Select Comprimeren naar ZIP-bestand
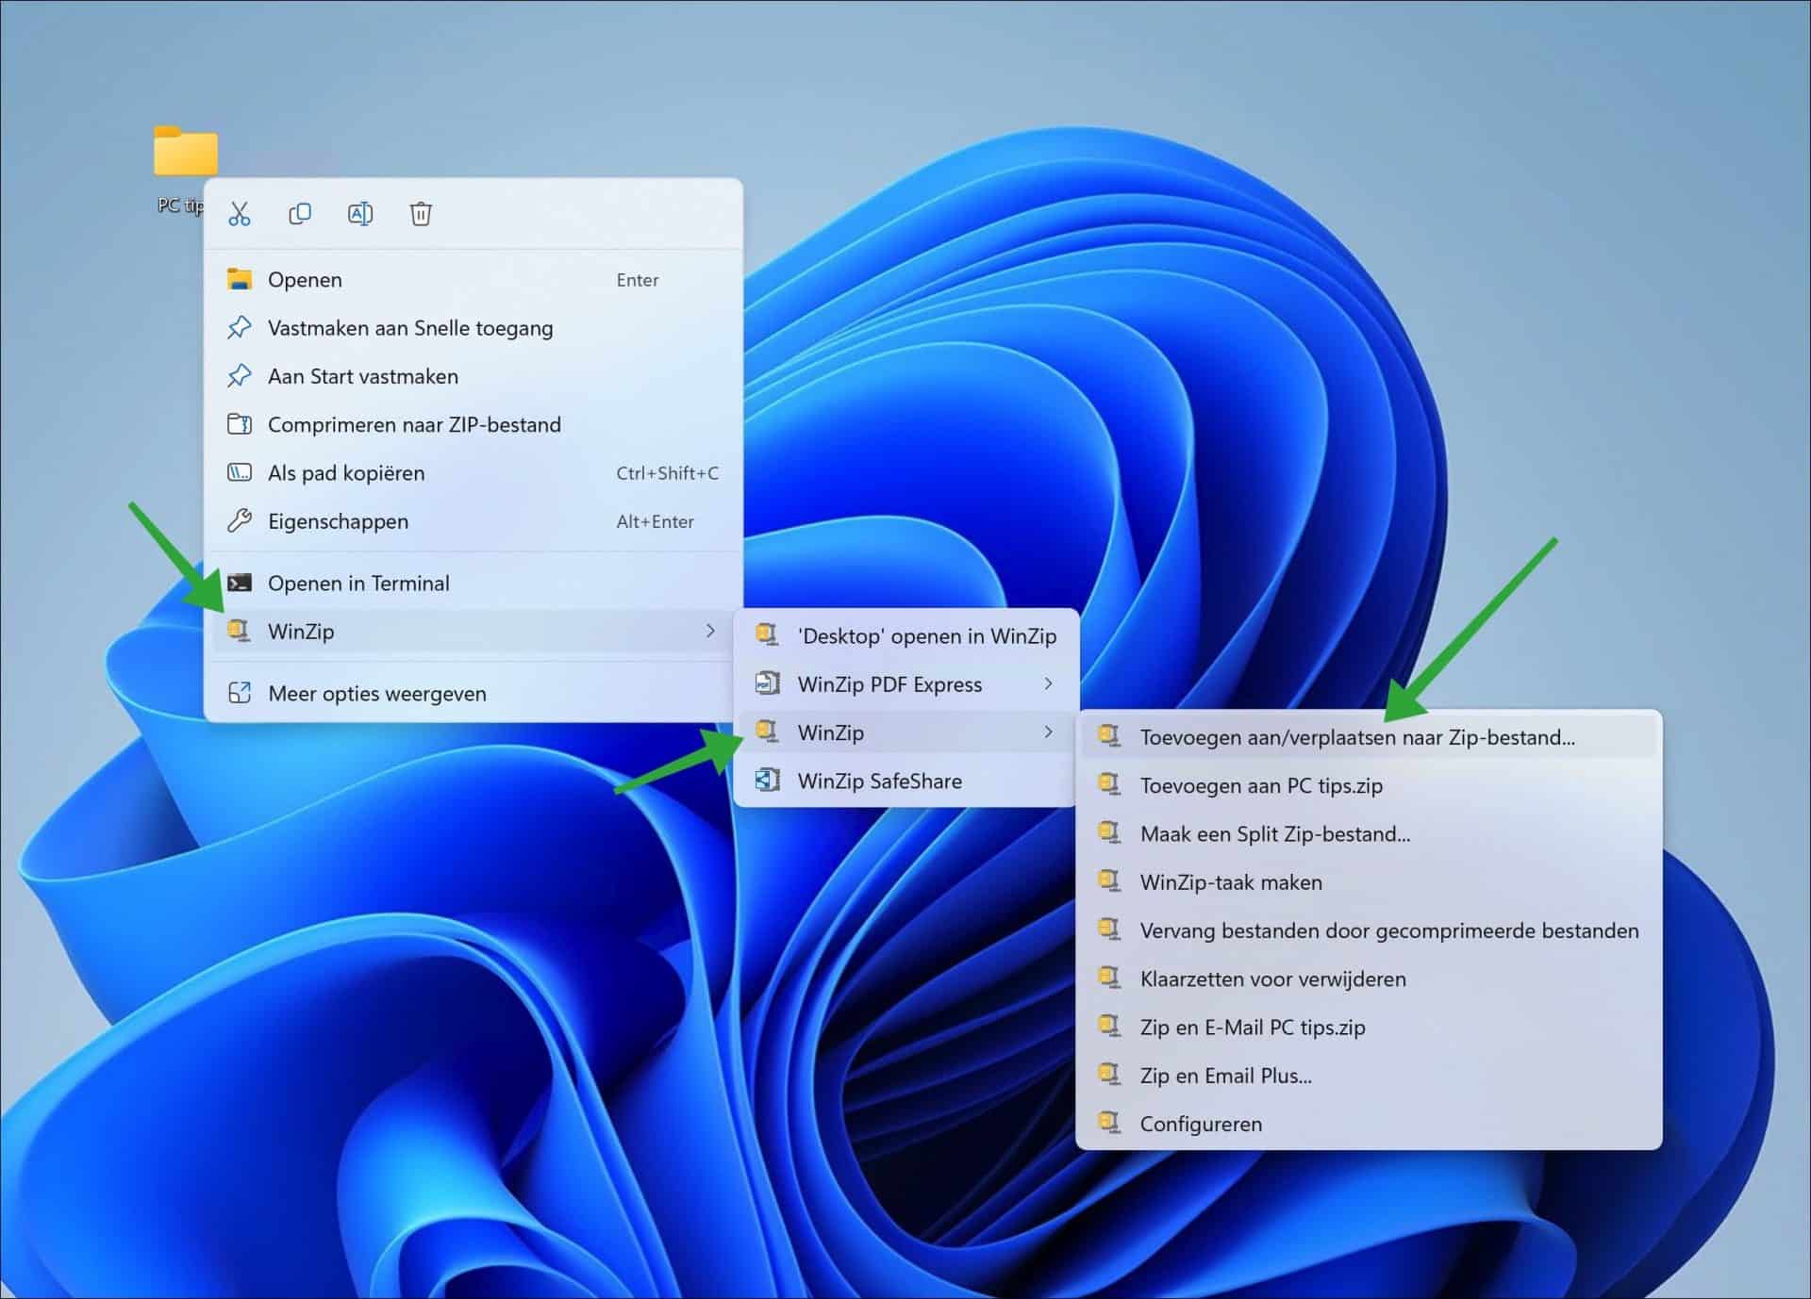Viewport: 1811px width, 1299px height. tap(415, 424)
